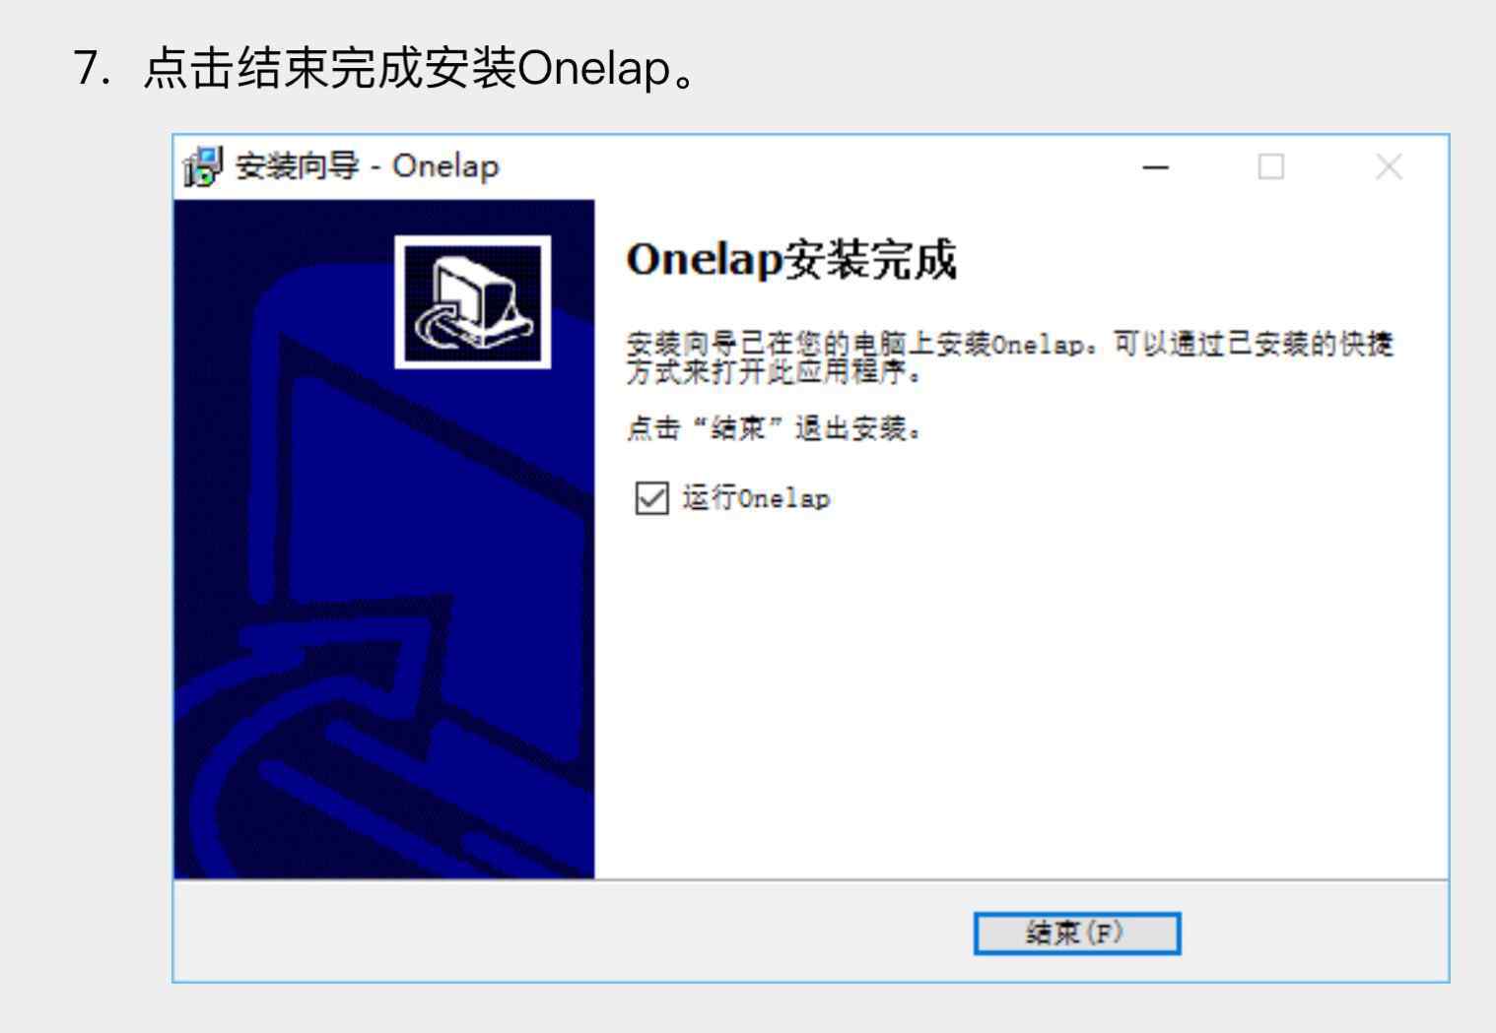Click the installer icon in the title bar

[204, 167]
